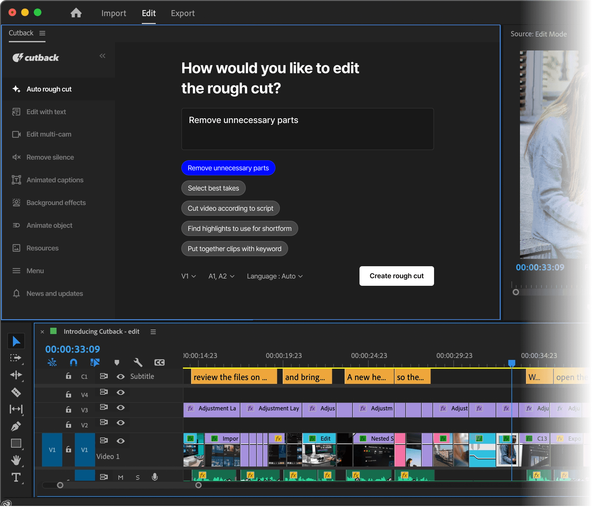Viewport: 592px width, 511px height.
Task: Open the V1 video track dropdown
Action: [x=189, y=276]
